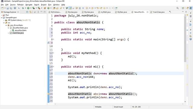This screenshot has height=109, width=193.
Task: Toggle Block Selection Mode icon
Action: point(80,8)
